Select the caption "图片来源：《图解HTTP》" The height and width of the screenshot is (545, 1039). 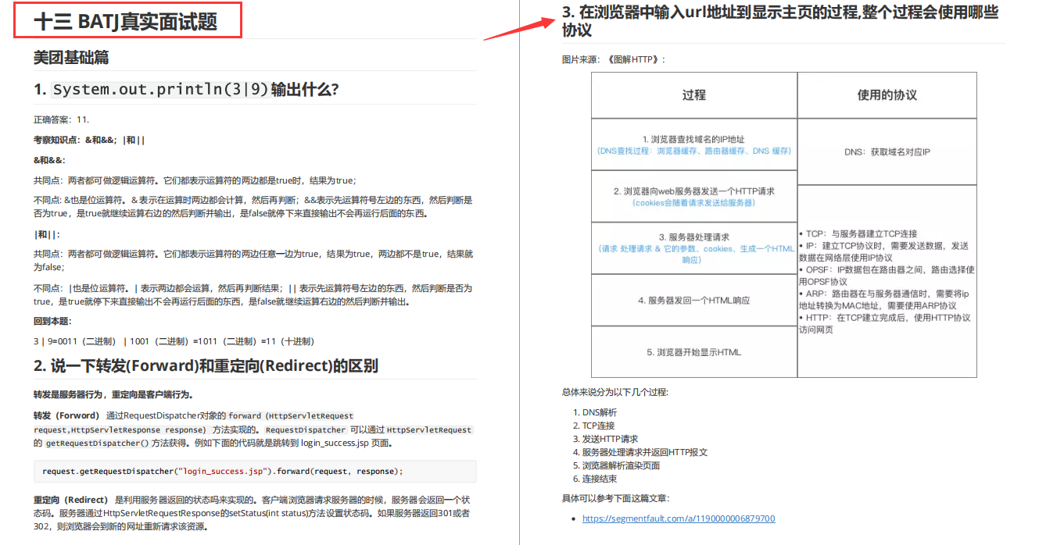tap(614, 59)
